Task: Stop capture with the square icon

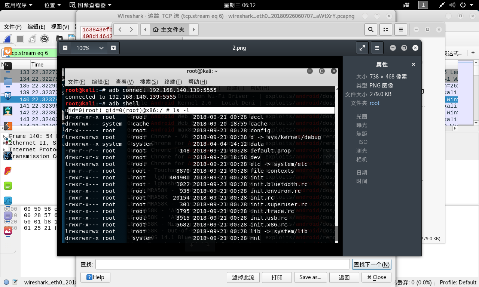Action: click(20, 39)
